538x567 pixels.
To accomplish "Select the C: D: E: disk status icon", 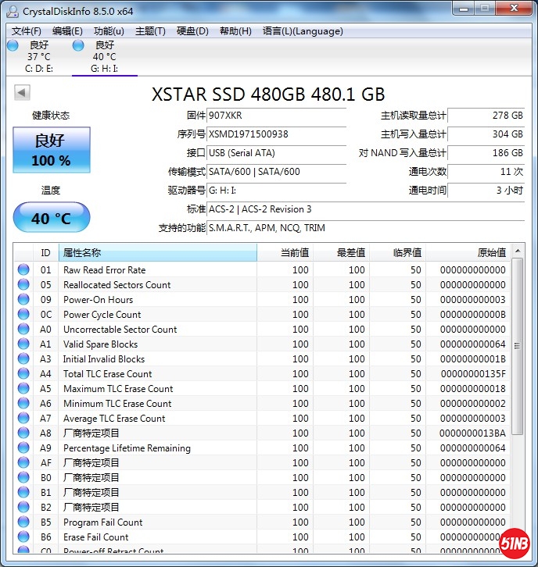I will coord(13,45).
